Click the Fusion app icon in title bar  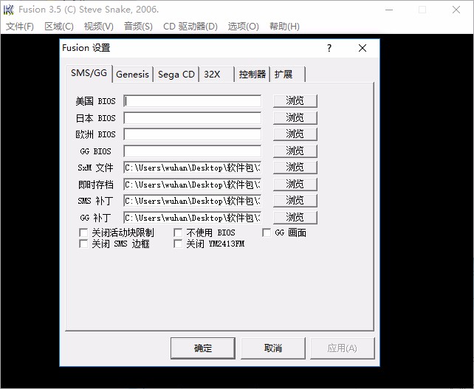click(x=8, y=10)
